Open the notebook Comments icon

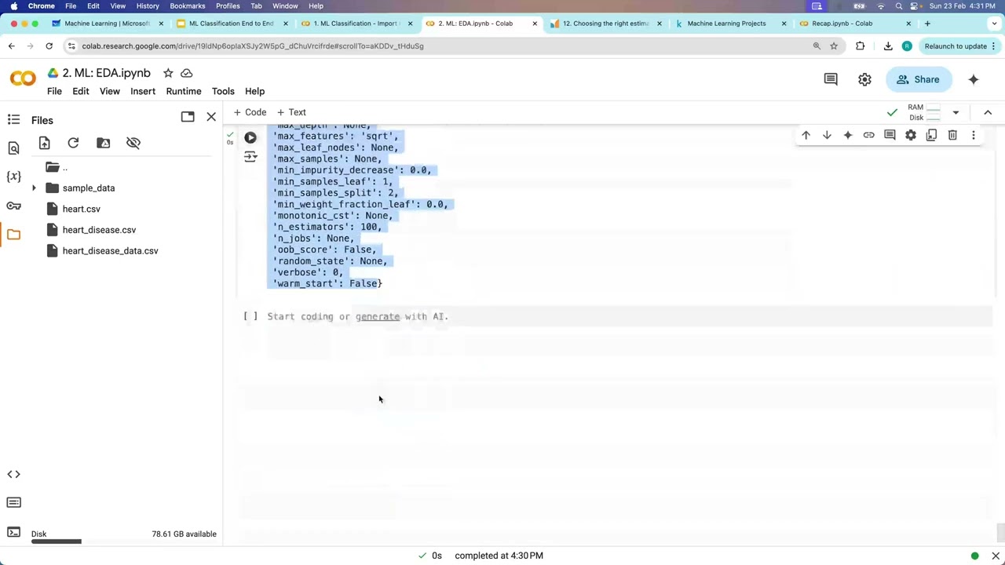pyautogui.click(x=831, y=79)
